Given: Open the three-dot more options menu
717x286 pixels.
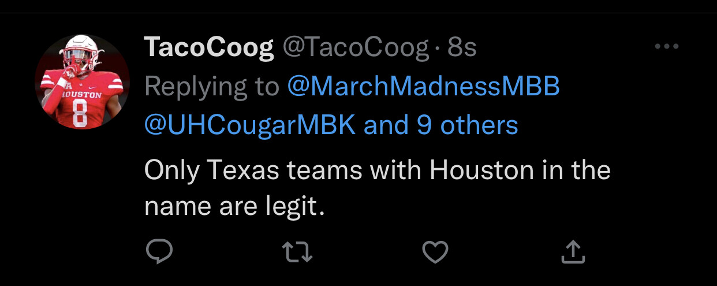Looking at the screenshot, I should [x=667, y=47].
